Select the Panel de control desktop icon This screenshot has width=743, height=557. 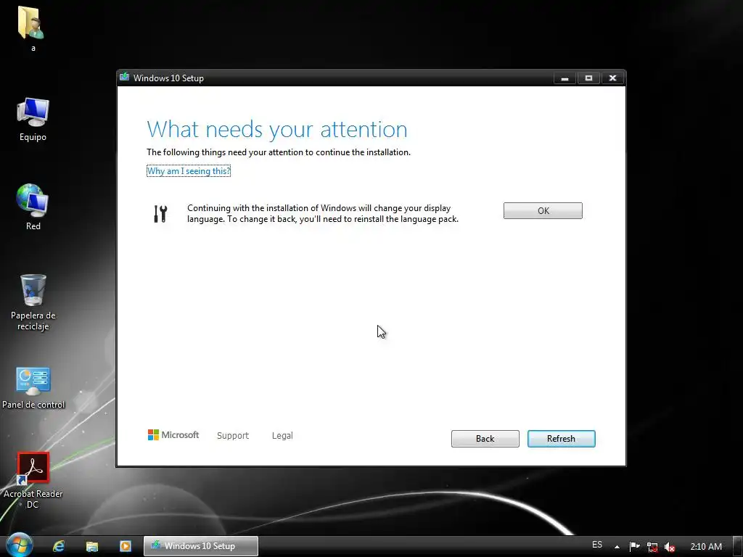33,388
